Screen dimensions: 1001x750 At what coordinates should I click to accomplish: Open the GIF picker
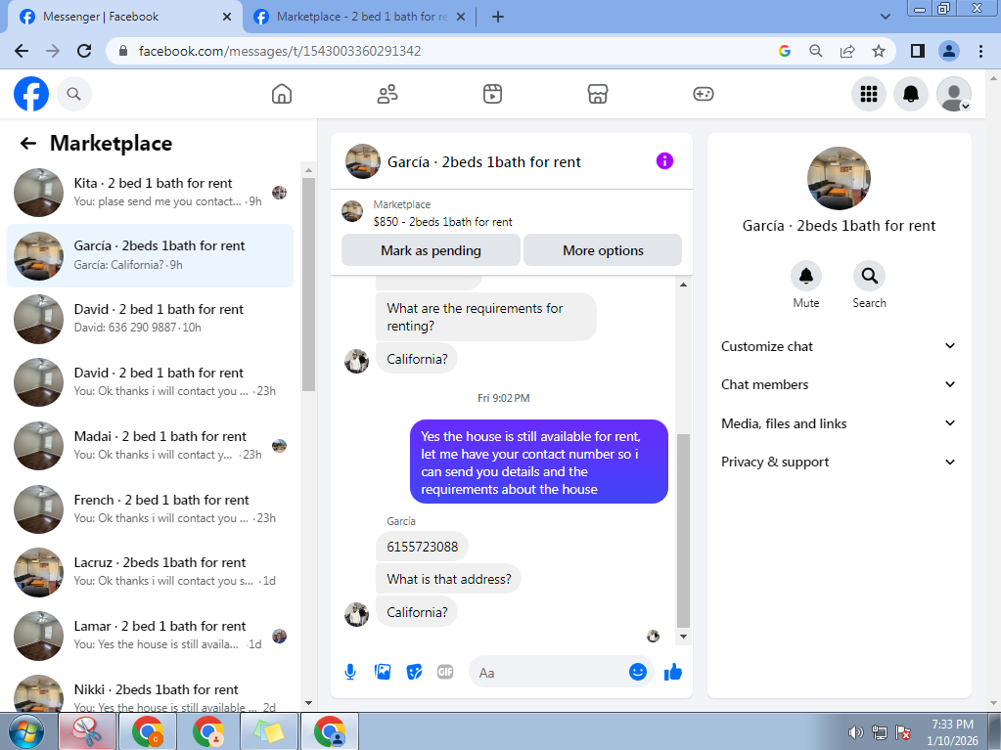click(x=445, y=672)
